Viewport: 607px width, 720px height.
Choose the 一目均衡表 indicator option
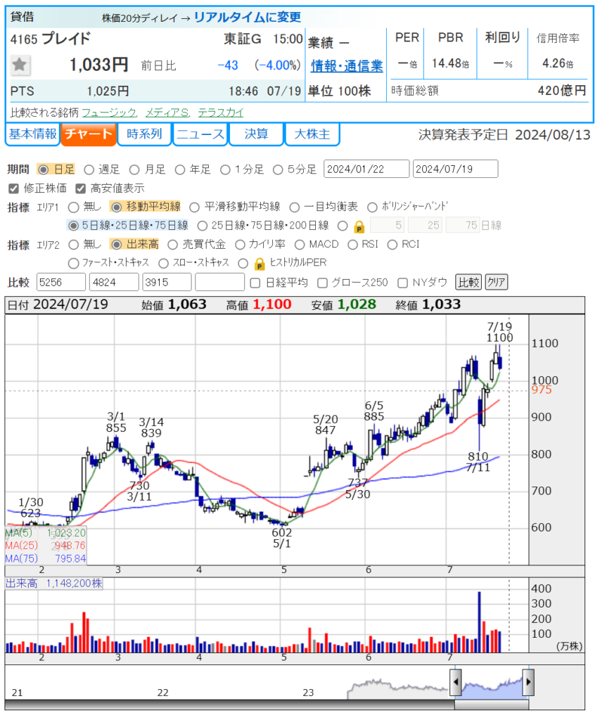coord(294,207)
